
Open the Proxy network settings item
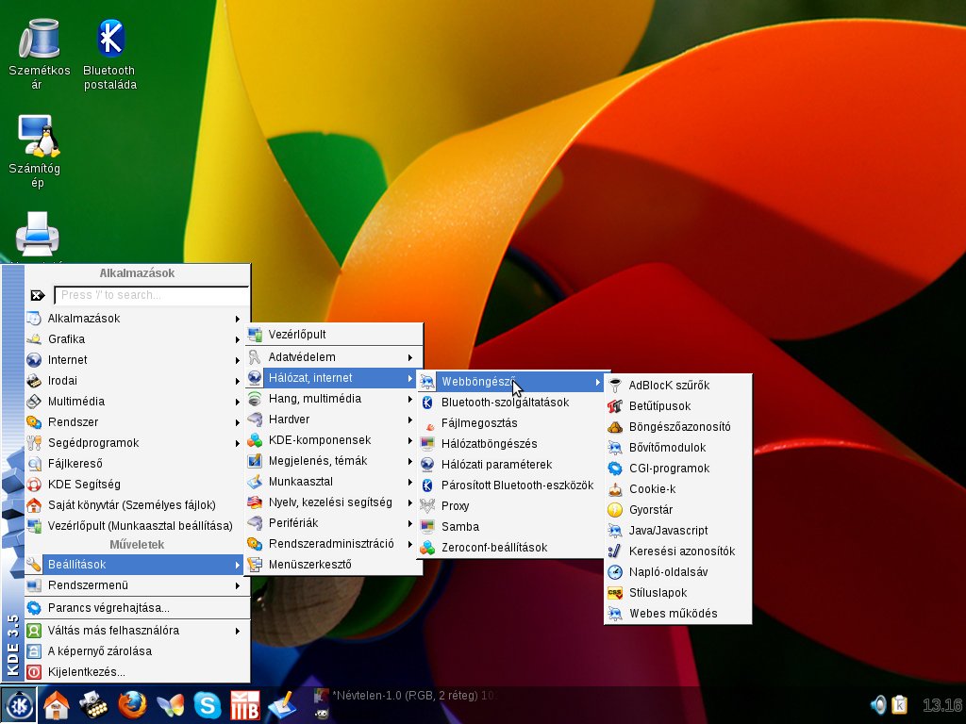pyautogui.click(x=455, y=506)
